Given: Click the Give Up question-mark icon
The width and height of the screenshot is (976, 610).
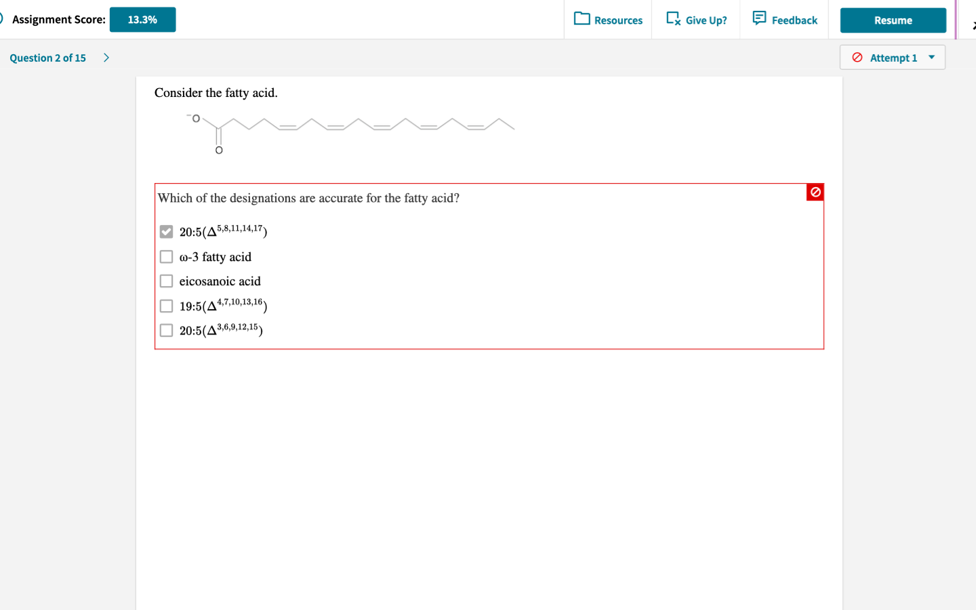Looking at the screenshot, I should click(x=673, y=19).
